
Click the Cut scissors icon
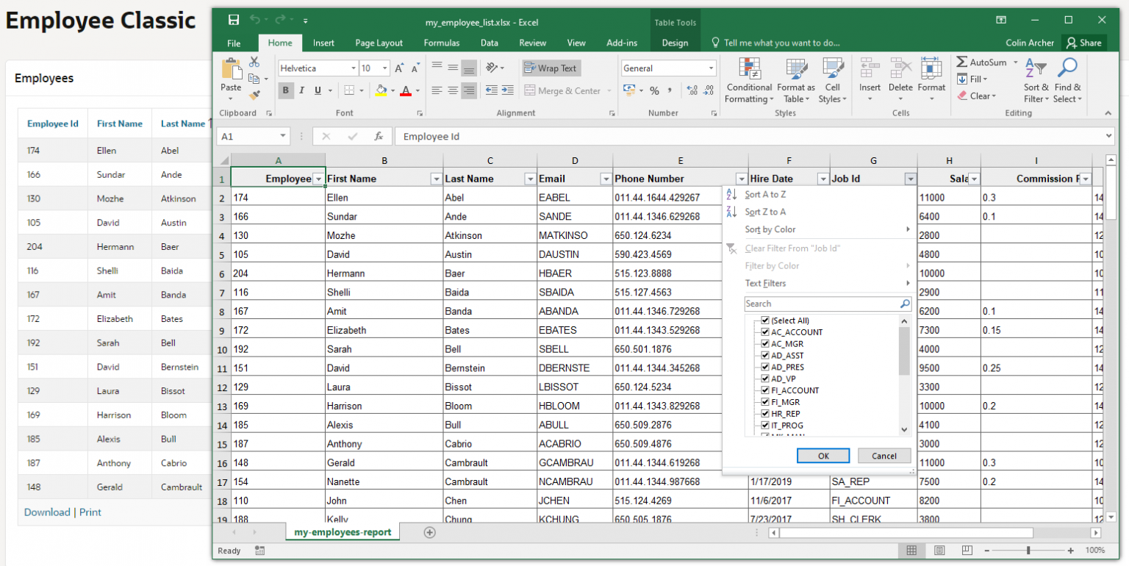254,62
